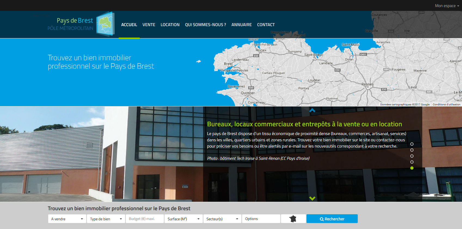Click the Rechercher search button
The width and height of the screenshot is (462, 229).
coord(332,219)
